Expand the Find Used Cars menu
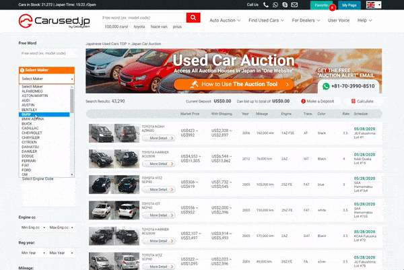404x270 pixels. pyautogui.click(x=266, y=20)
